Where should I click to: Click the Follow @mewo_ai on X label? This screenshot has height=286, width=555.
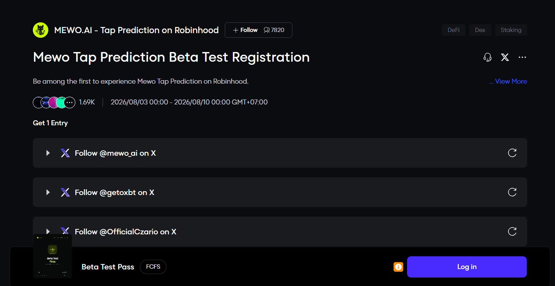click(x=115, y=153)
